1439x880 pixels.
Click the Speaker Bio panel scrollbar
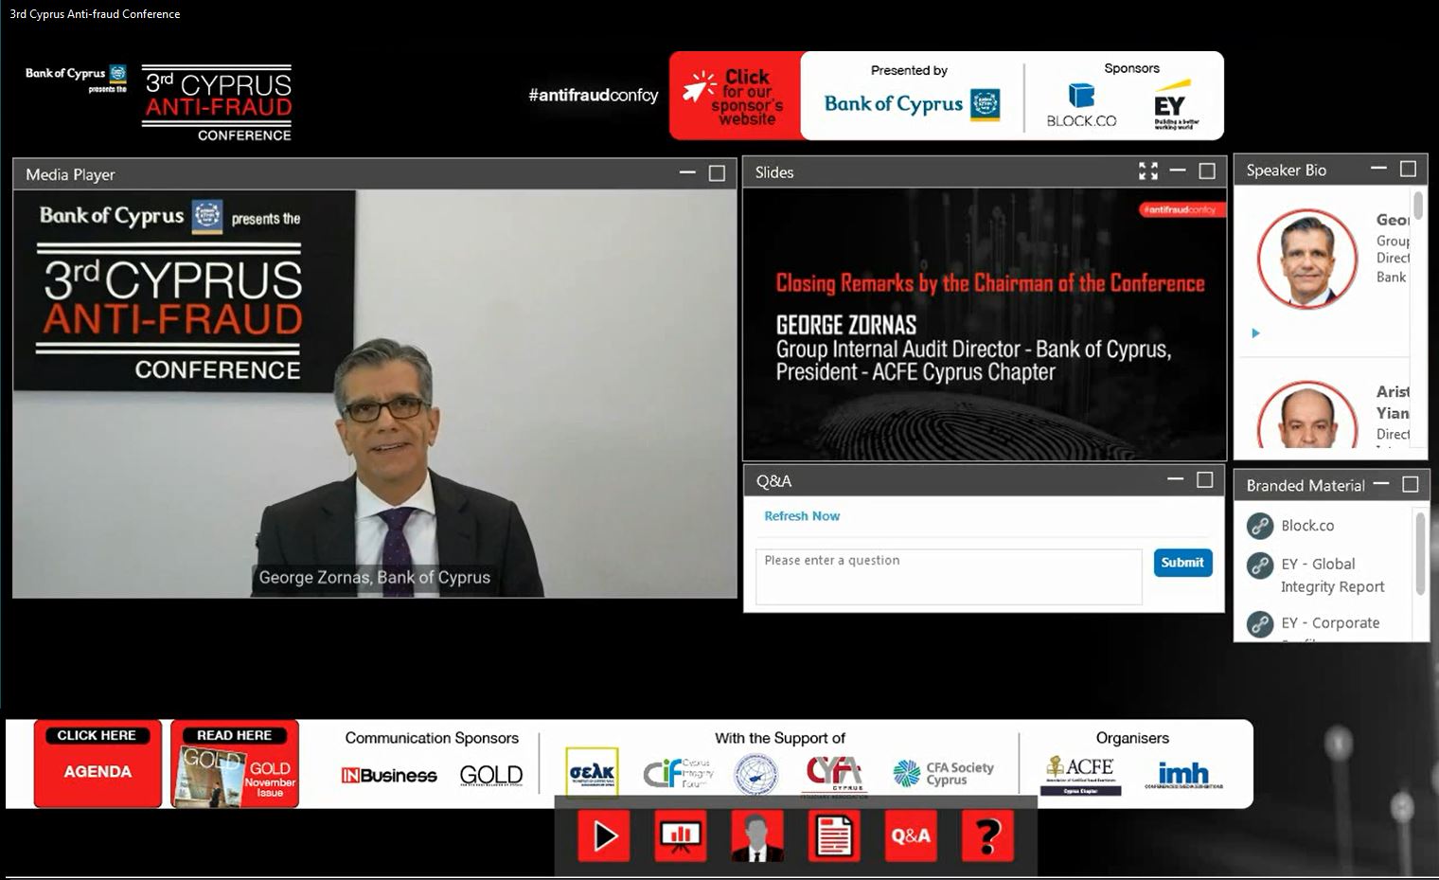[1417, 207]
